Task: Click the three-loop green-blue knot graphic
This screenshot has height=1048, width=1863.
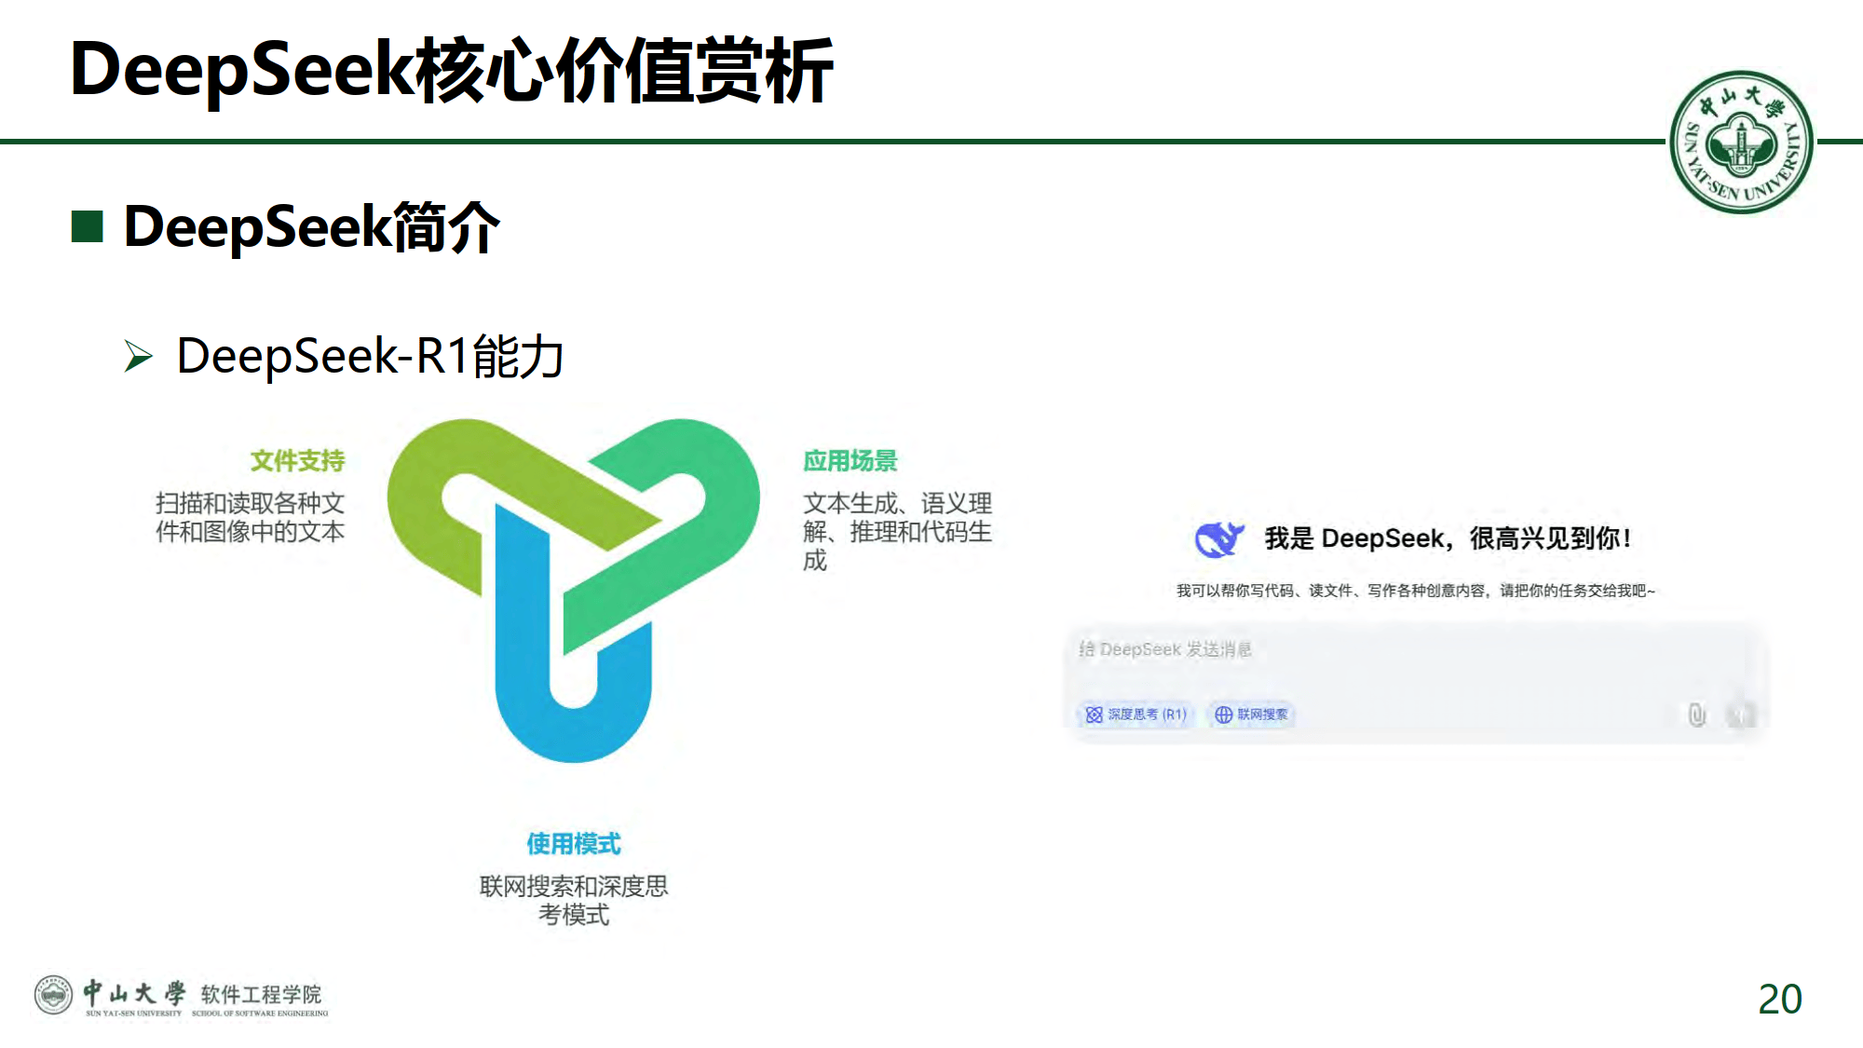Action: coord(573,589)
